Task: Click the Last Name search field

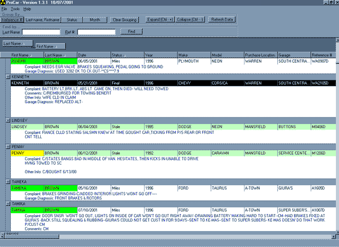Action: pyautogui.click(x=41, y=32)
